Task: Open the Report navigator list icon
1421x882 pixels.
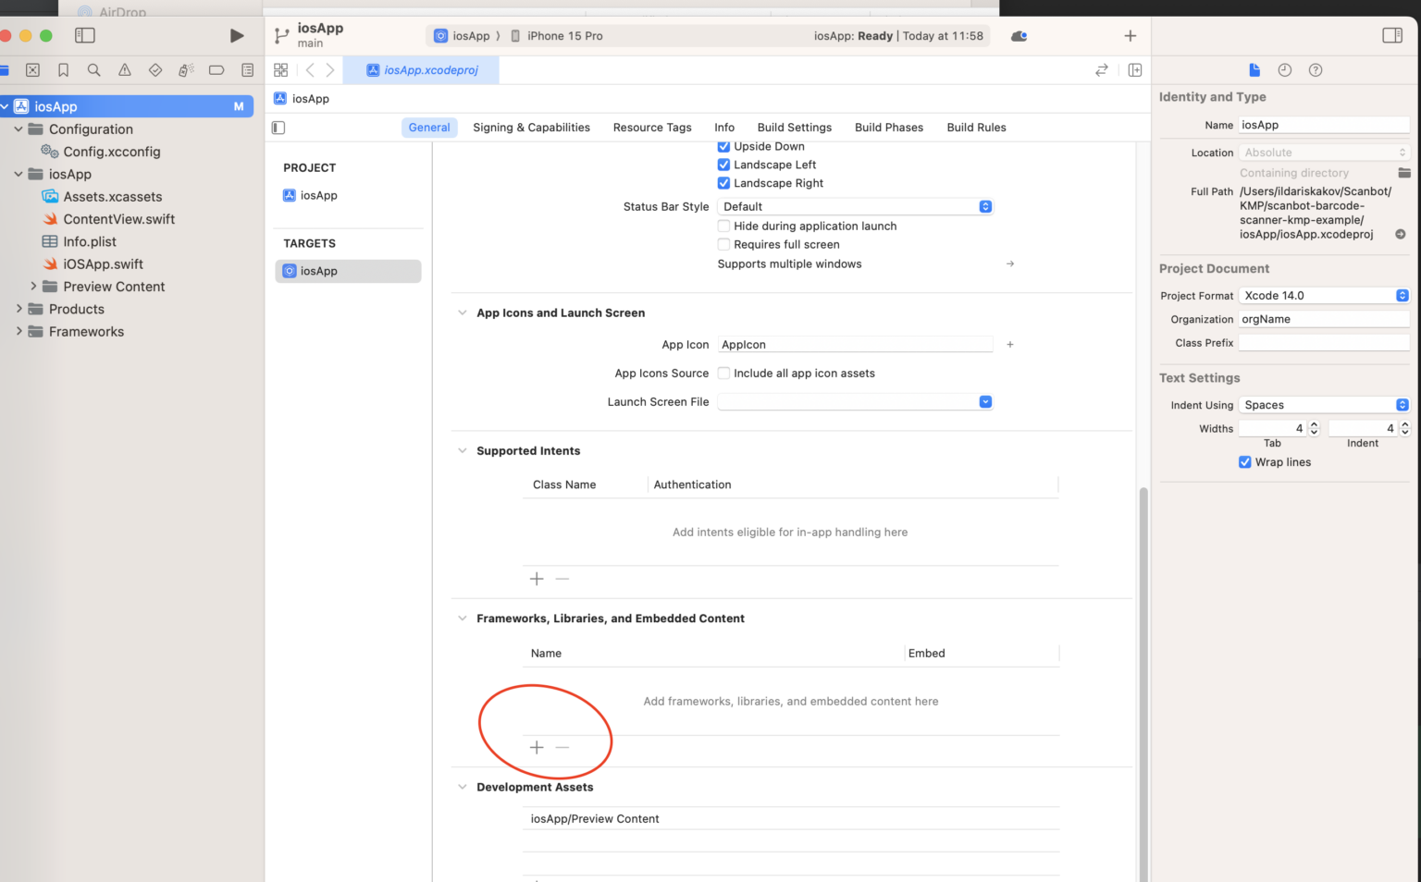Action: click(x=246, y=69)
